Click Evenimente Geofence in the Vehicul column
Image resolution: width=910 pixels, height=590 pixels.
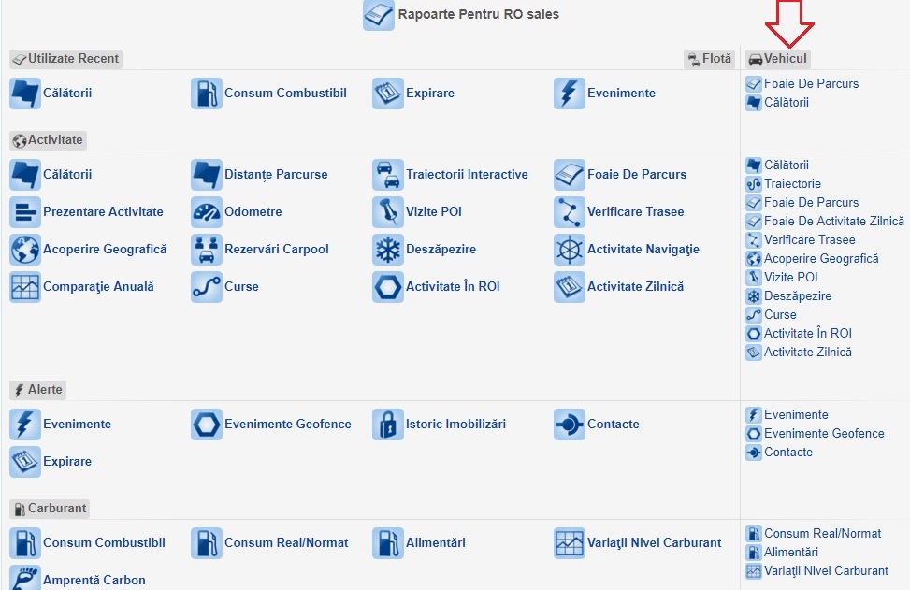click(823, 434)
